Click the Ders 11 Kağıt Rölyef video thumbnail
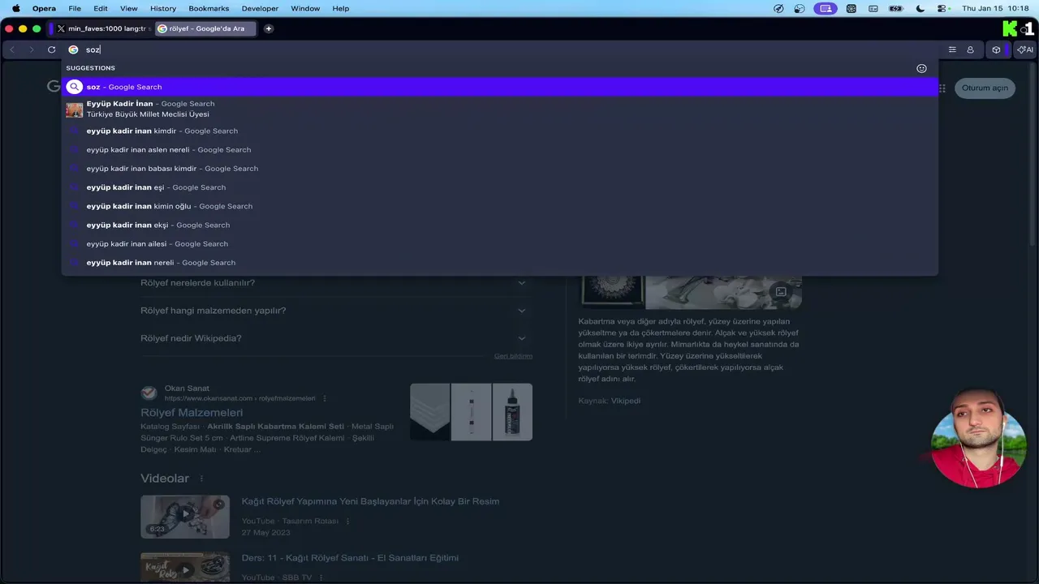The width and height of the screenshot is (1039, 584). point(185,568)
